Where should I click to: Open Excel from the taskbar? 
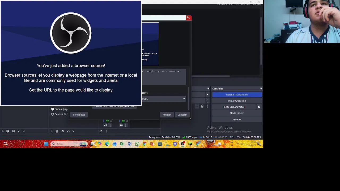[x=122, y=144]
